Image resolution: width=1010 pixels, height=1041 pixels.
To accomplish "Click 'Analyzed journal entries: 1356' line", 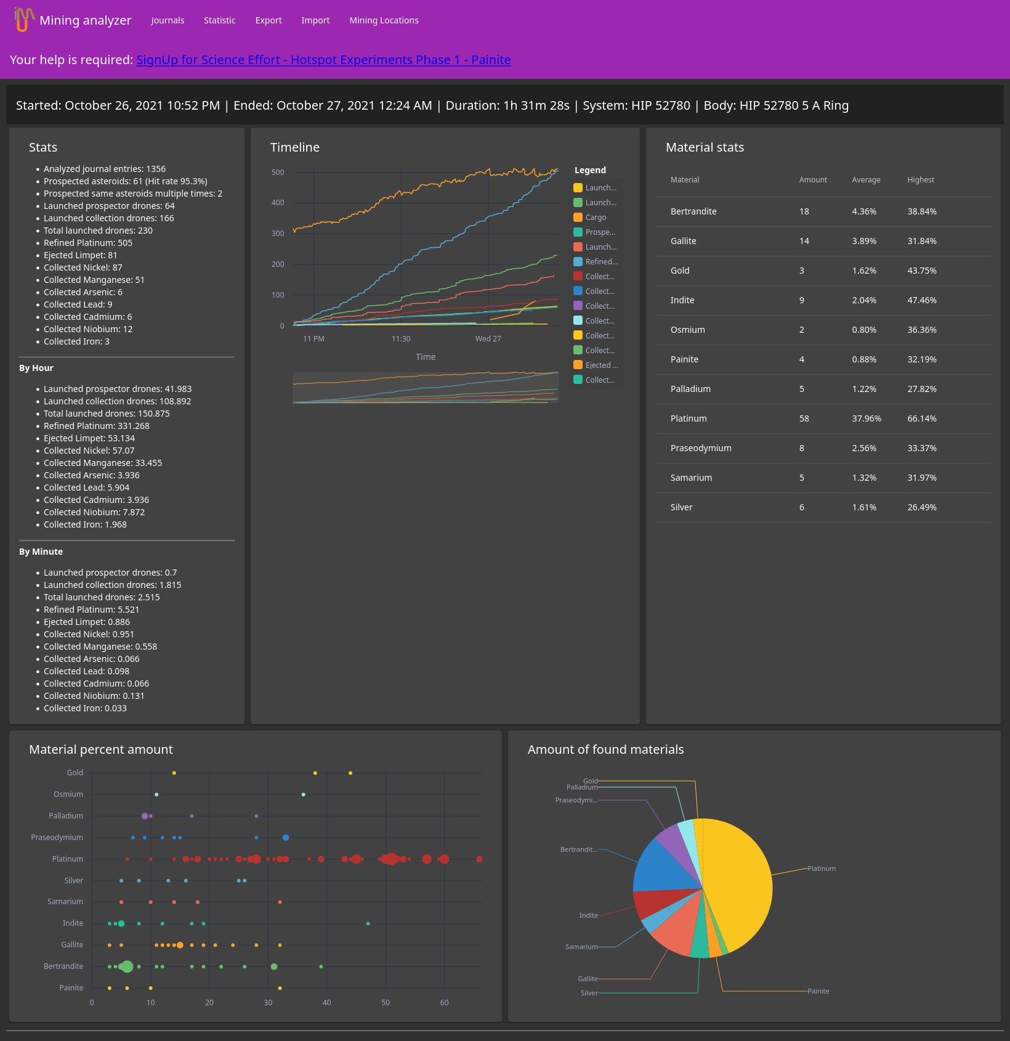I will pyautogui.click(x=105, y=169).
